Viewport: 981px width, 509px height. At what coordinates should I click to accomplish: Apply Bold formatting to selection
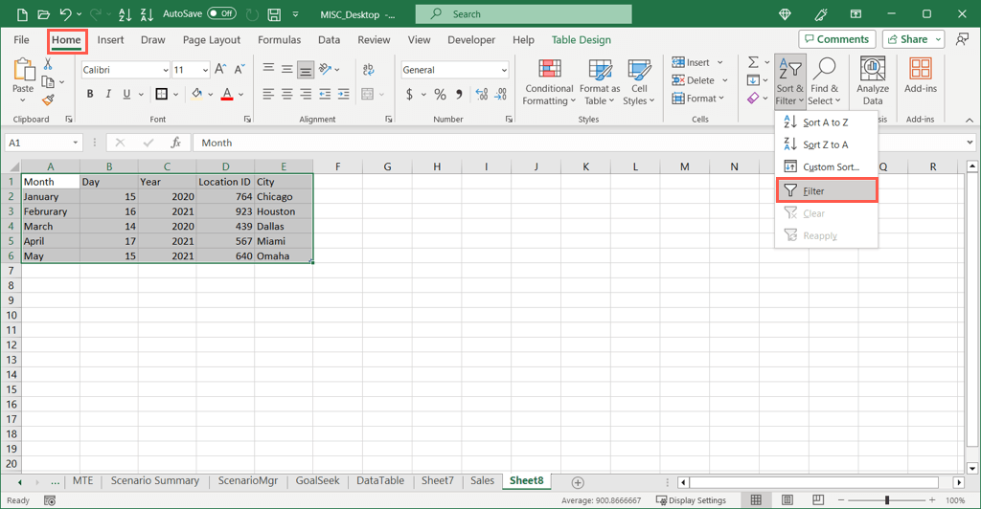(x=90, y=94)
